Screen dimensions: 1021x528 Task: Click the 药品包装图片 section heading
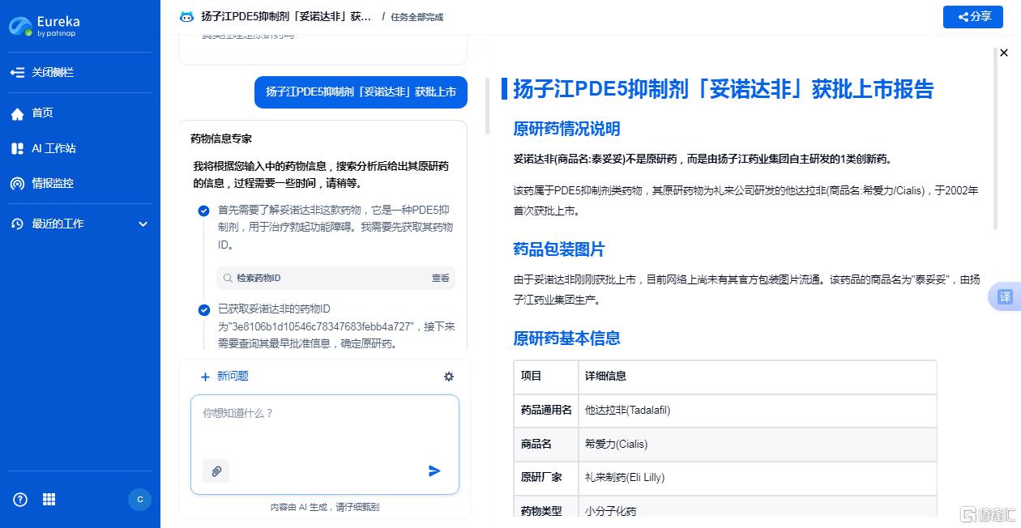click(x=559, y=249)
